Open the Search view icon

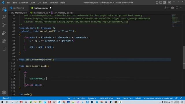click(4, 17)
